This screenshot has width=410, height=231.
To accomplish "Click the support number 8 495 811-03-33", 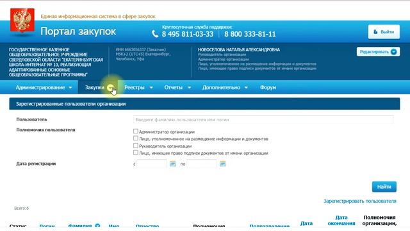I will pos(188,34).
